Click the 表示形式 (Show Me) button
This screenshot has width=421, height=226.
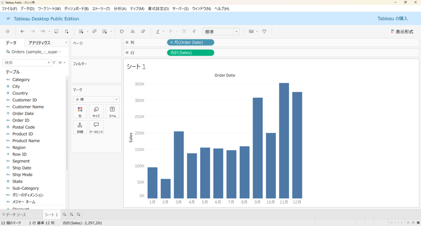(402, 32)
